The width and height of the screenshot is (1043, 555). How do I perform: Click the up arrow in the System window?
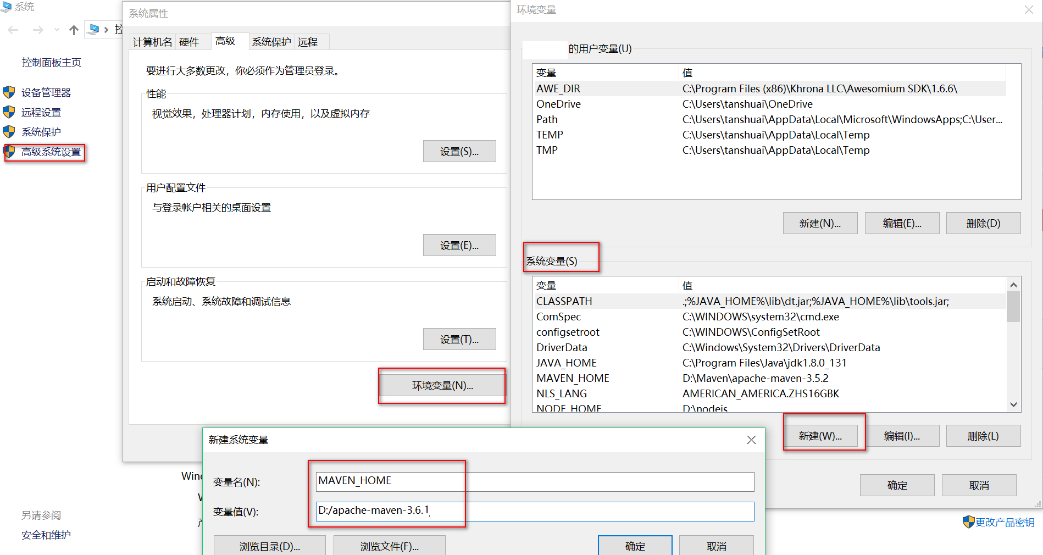click(x=74, y=30)
